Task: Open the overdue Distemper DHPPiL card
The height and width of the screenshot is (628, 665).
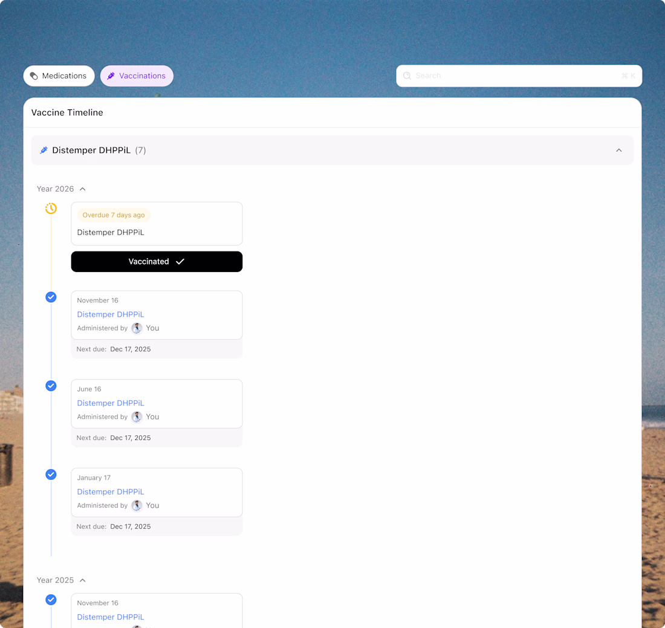Action: click(157, 224)
